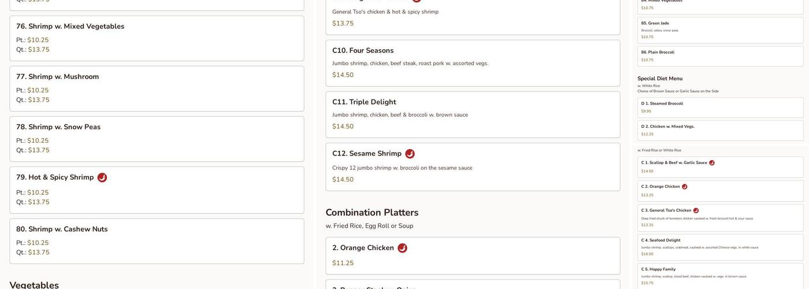809x289 pixels.
Task: Choose D 1. Steamed Broccoli diet item
Action: point(721,108)
